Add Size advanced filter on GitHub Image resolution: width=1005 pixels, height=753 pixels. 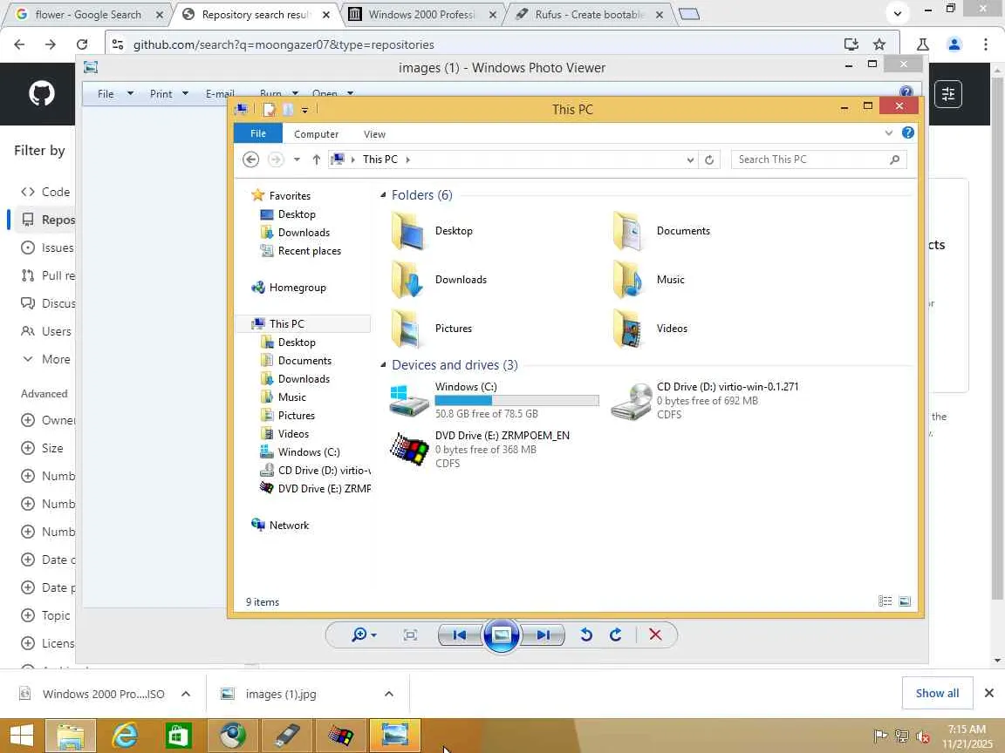coord(42,448)
